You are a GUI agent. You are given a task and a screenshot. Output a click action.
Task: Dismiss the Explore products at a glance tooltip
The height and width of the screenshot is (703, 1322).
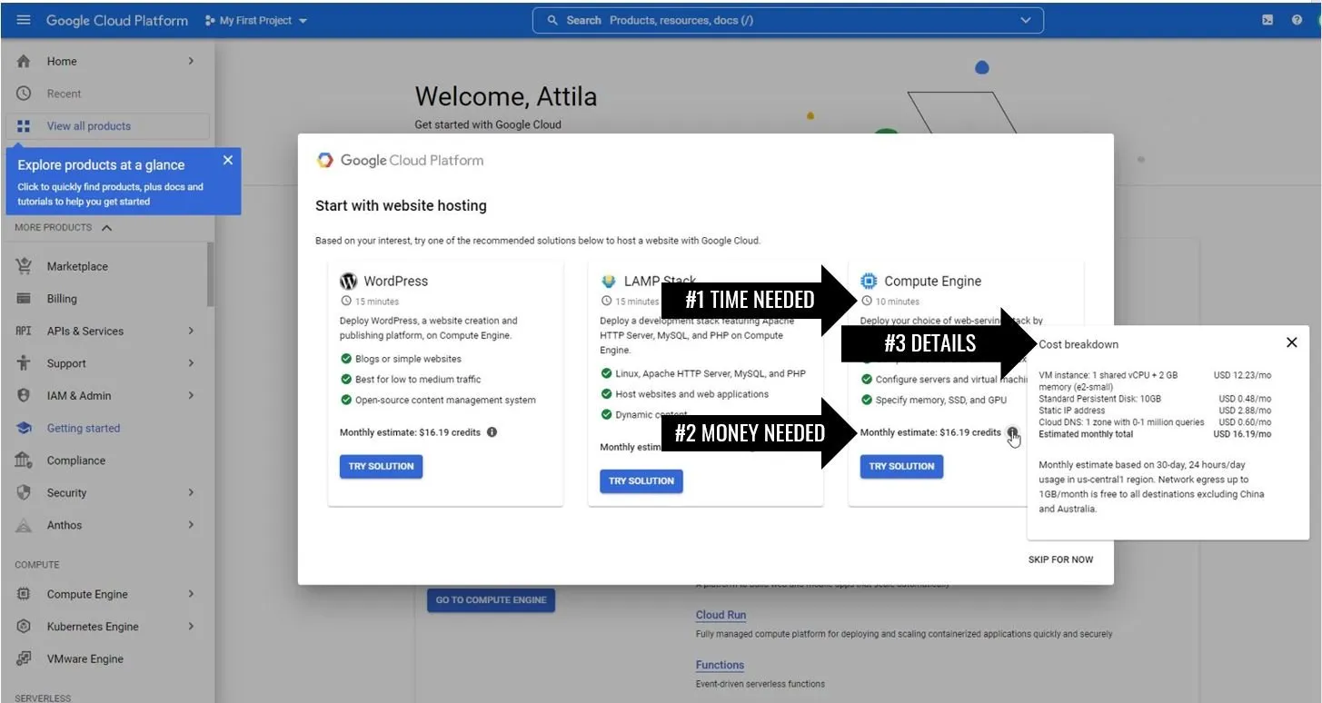[227, 160]
